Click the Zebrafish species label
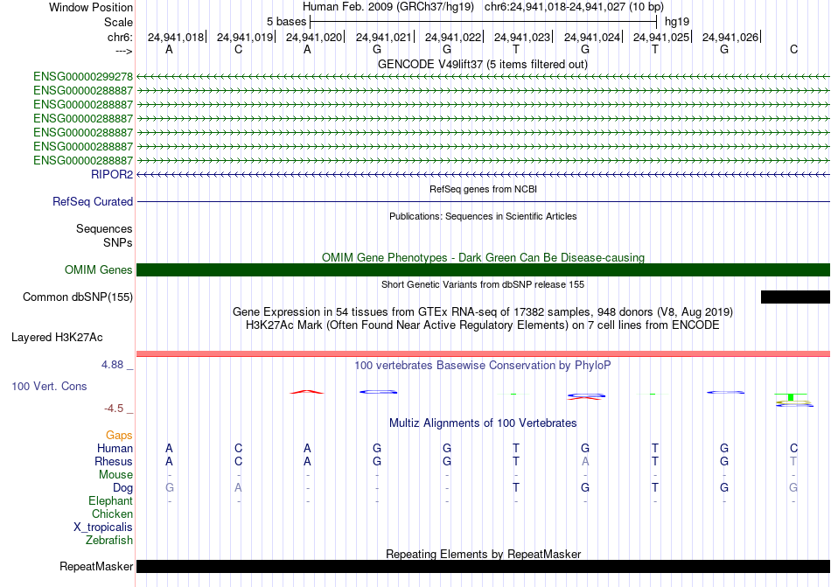This screenshot has width=831, height=587. (x=109, y=541)
